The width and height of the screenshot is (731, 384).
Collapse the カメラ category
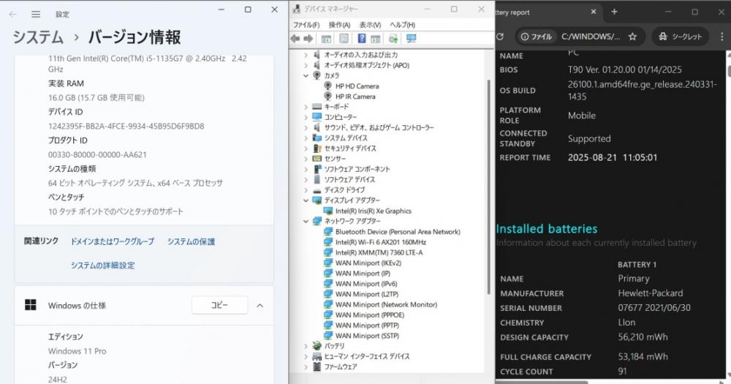point(306,75)
